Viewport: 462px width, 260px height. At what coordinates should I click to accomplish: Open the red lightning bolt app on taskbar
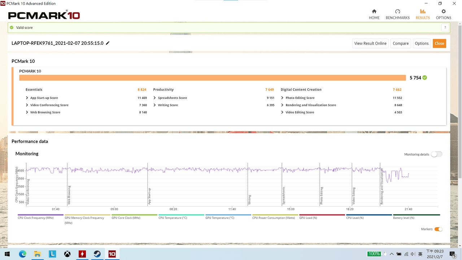point(82,254)
